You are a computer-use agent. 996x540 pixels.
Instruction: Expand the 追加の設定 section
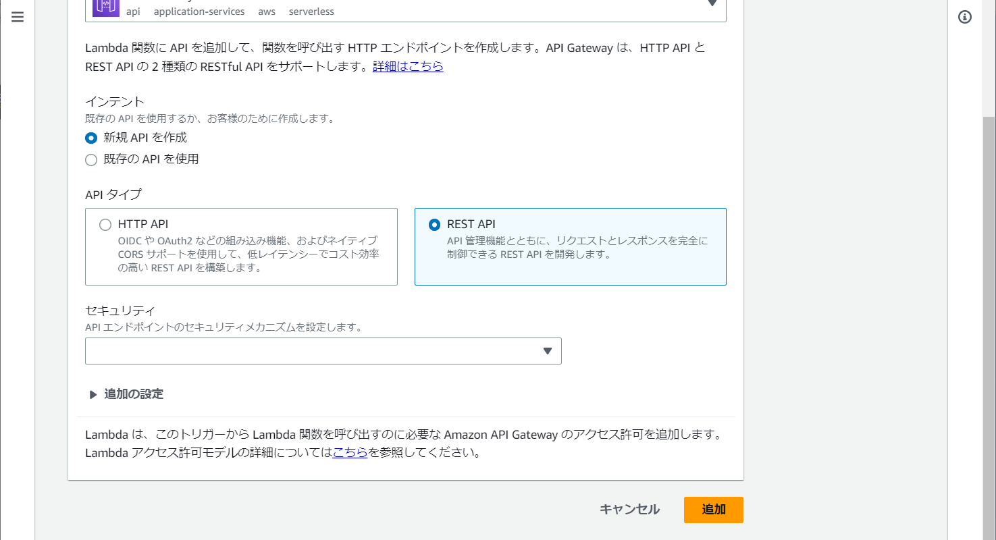134,394
